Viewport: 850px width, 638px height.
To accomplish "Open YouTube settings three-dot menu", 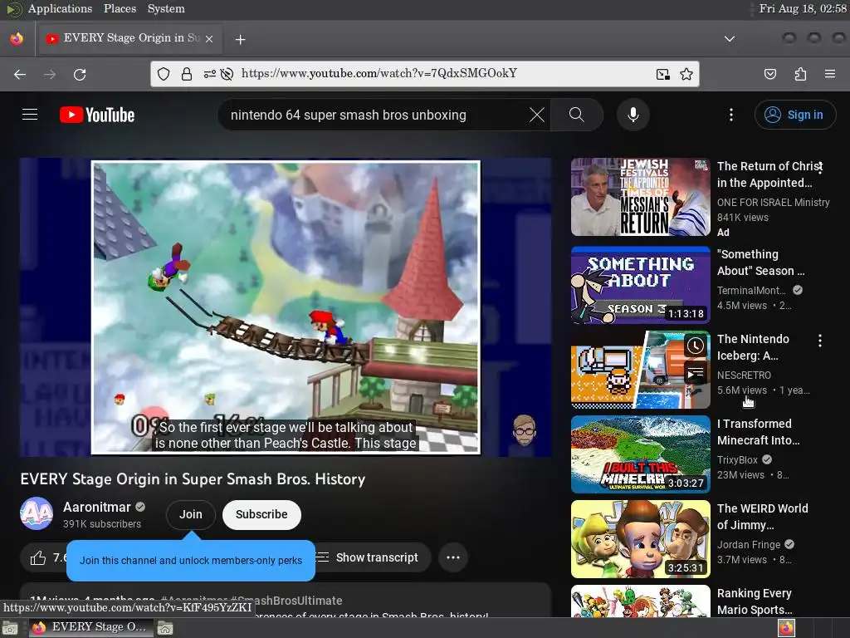I will 730,115.
